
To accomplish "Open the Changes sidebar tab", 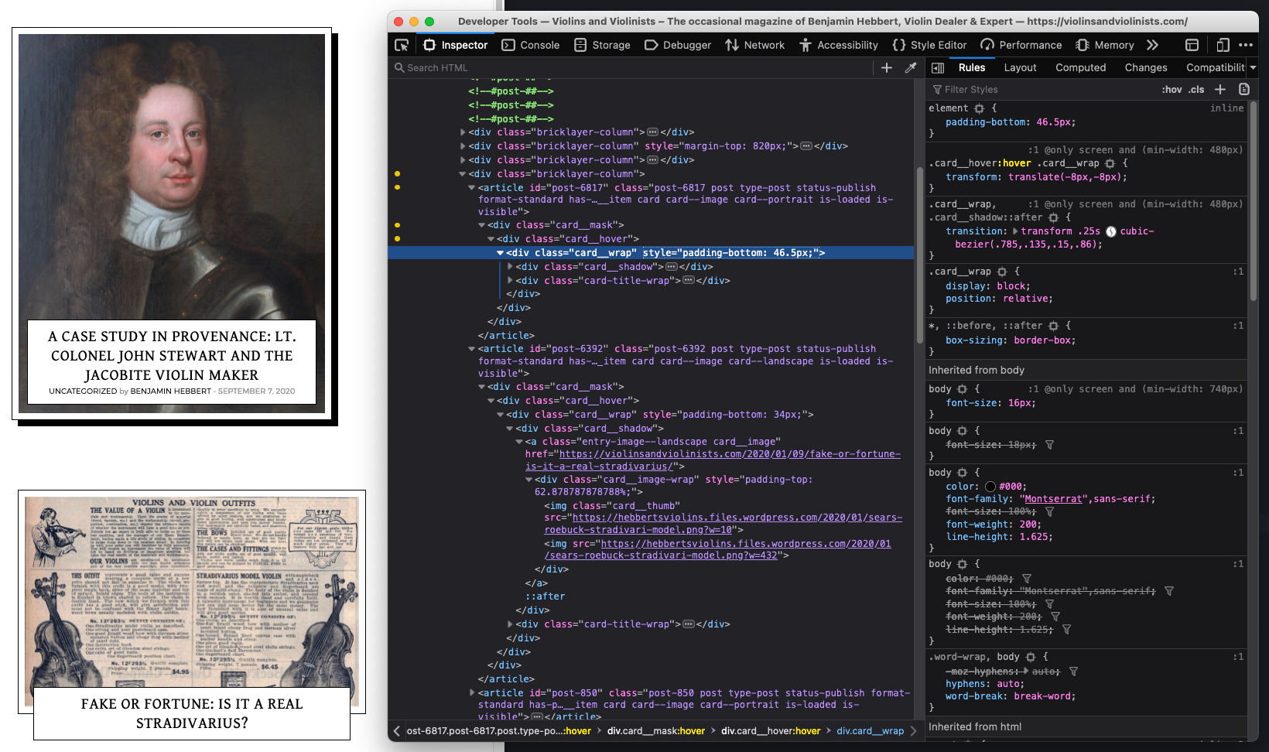I will (x=1146, y=68).
